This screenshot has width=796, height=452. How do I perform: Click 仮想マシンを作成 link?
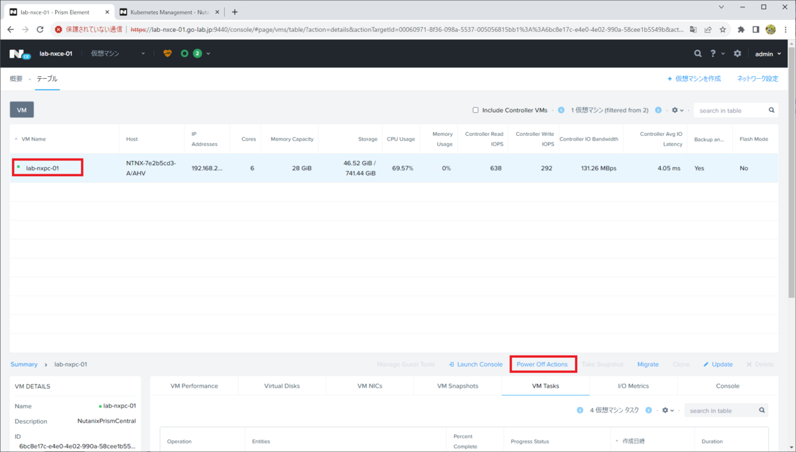tap(694, 78)
